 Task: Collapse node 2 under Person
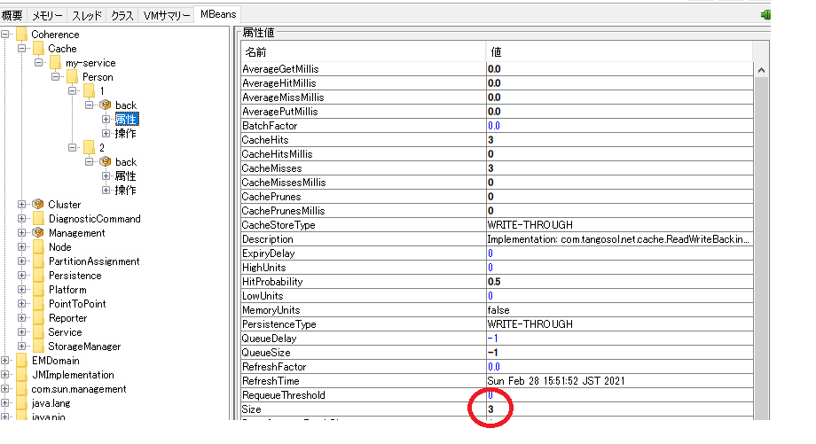[73, 148]
